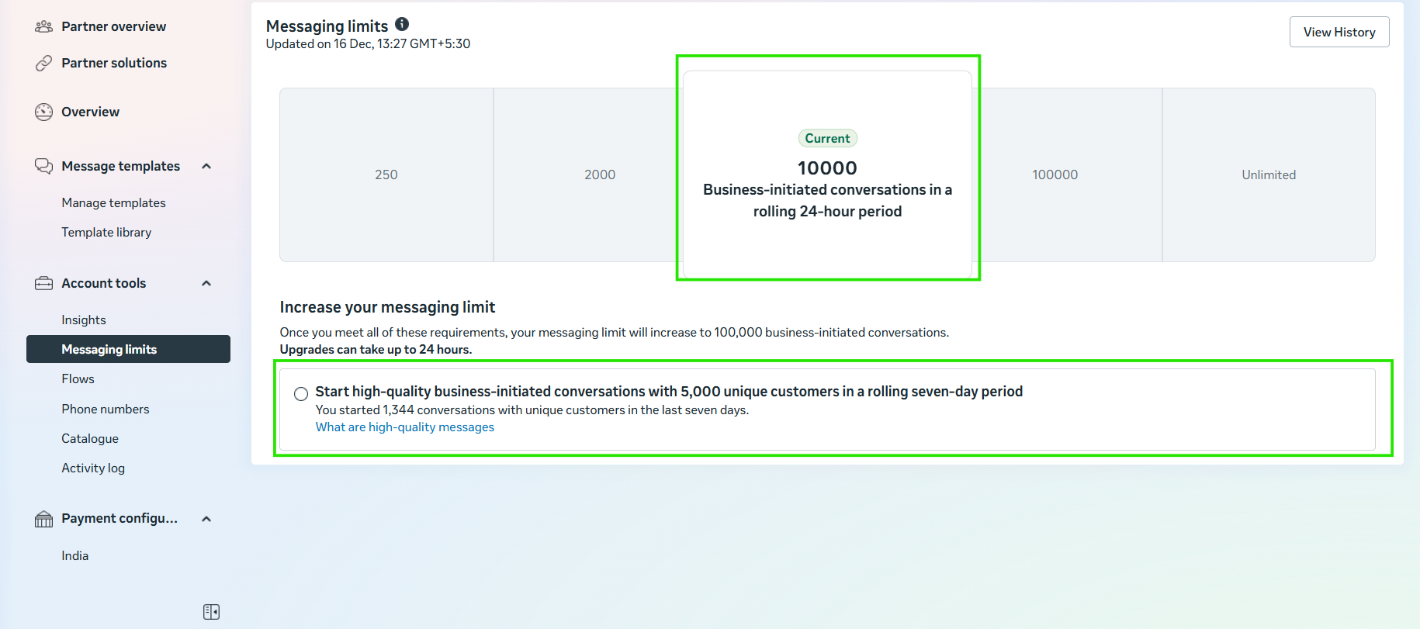Screen dimensions: 1420x629
Task: Click the Unlimited tier on the limits bar
Action: (x=1269, y=175)
